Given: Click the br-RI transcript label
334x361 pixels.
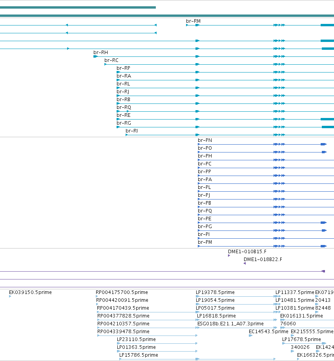Looking at the screenshot, I should 131,131.
